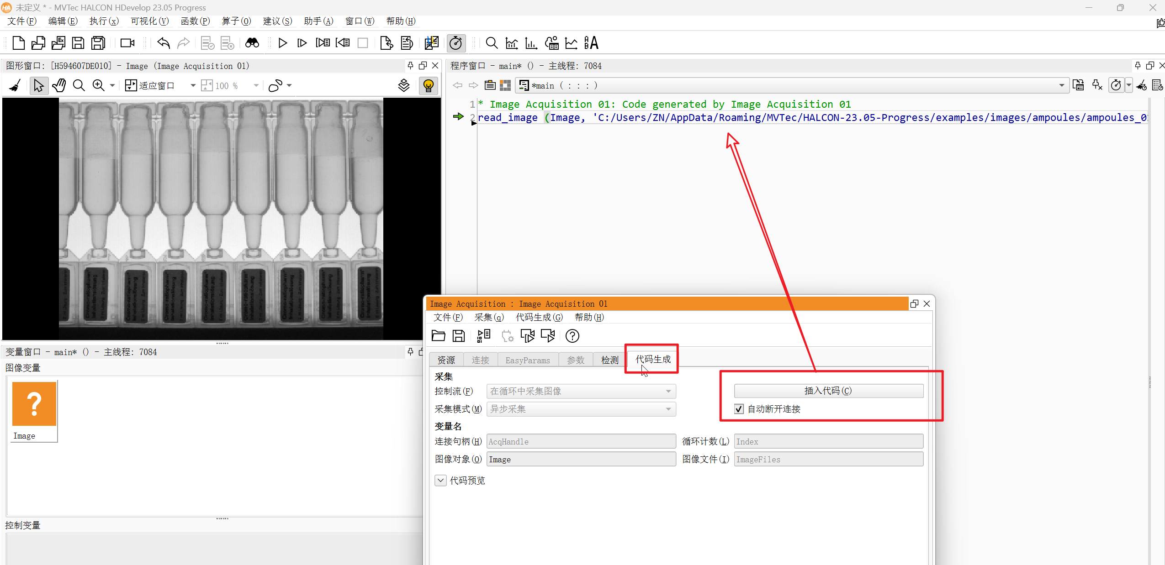
Task: Click the Image variable thumbnail
Action: coord(34,404)
